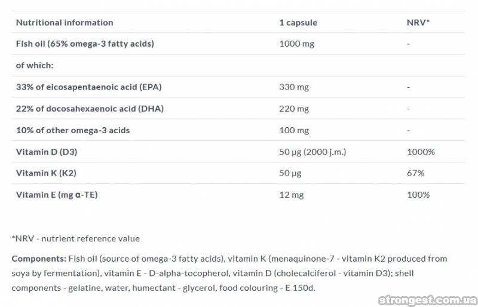Click the '220 mg' DHA value

[294, 109]
